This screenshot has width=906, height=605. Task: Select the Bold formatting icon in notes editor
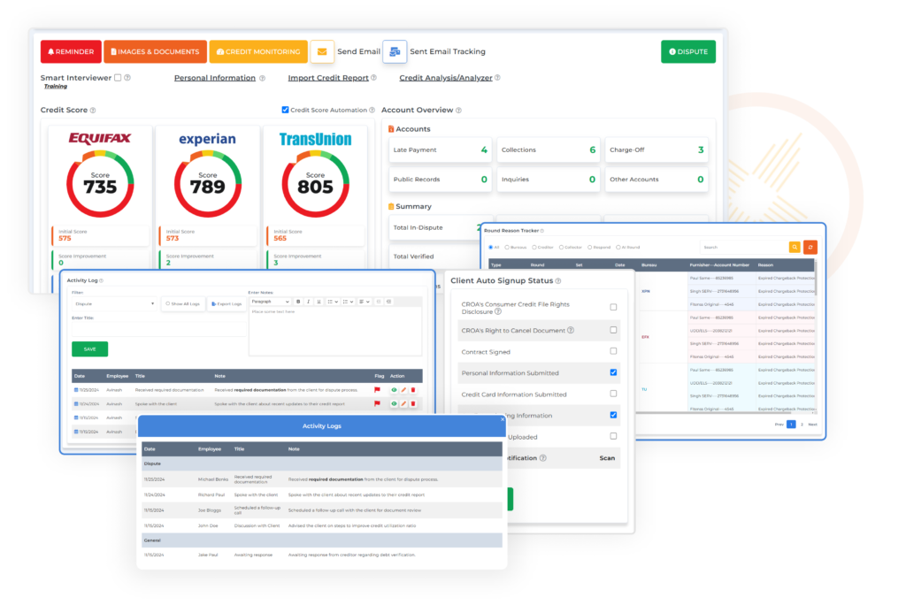coord(298,302)
